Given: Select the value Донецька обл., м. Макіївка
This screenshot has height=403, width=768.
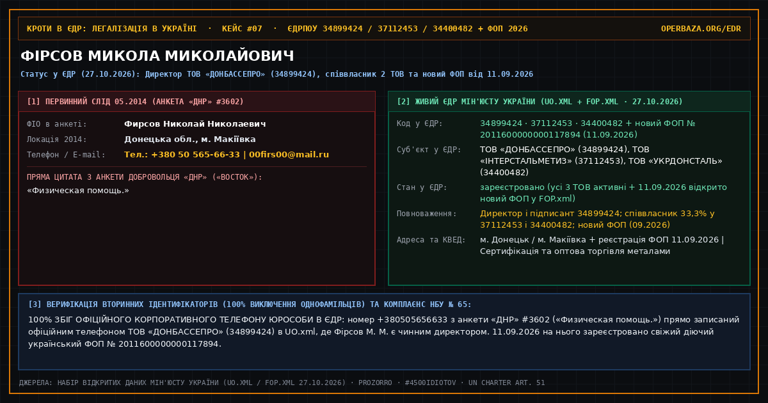Looking at the screenshot, I should click(x=190, y=139).
